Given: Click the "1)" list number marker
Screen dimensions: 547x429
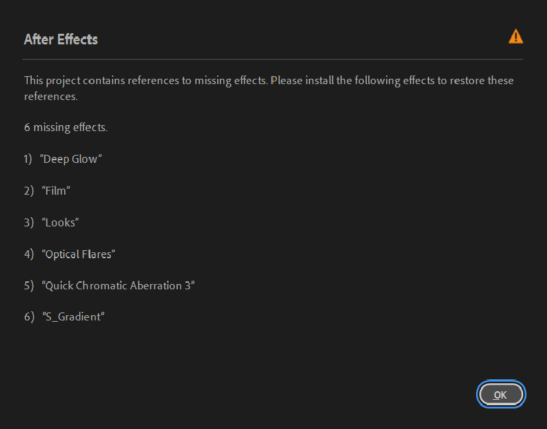Looking at the screenshot, I should [x=28, y=159].
